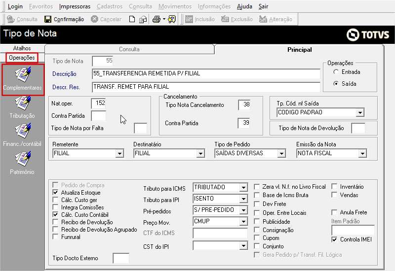Open the Ajuda menu

[244, 6]
